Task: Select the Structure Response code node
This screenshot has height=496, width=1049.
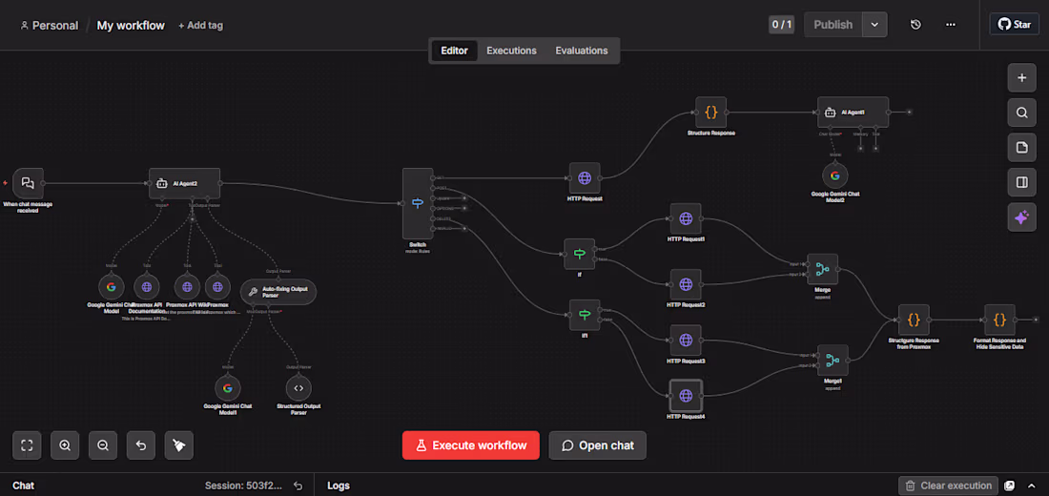Action: [x=711, y=113]
